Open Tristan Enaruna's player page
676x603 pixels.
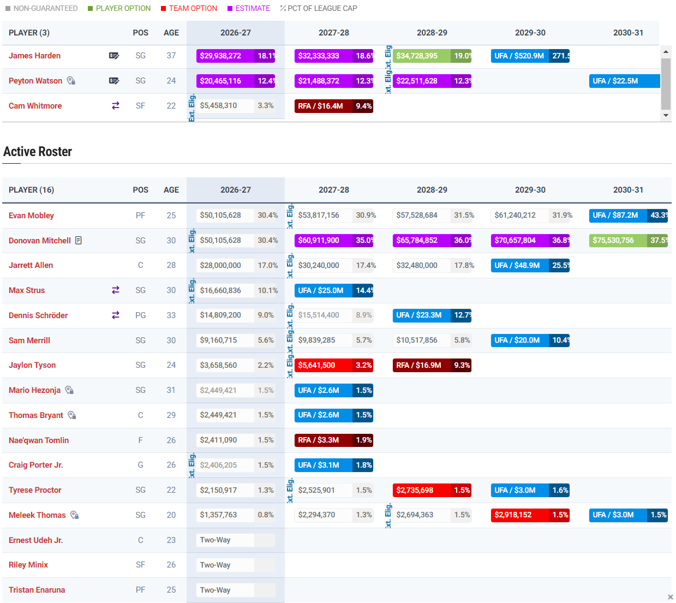click(x=37, y=590)
